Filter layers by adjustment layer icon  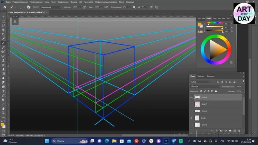click(222, 82)
